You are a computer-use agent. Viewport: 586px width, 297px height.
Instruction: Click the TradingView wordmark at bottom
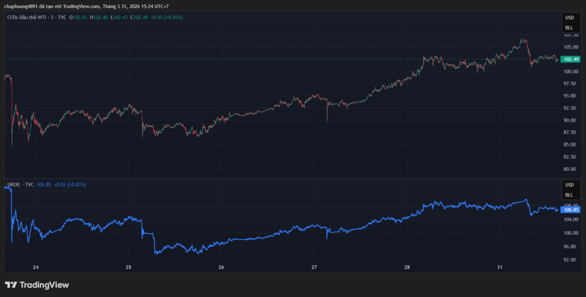tap(44, 285)
